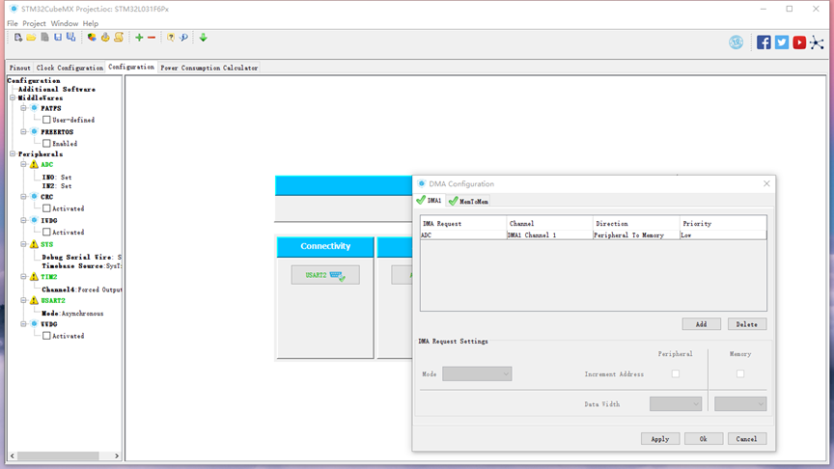Viewport: 834px width, 469px height.
Task: Enable the FATFS User-defined checkbox
Action: [x=46, y=120]
